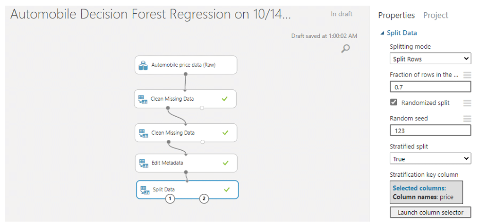Image resolution: width=479 pixels, height=224 pixels.
Task: Collapse the Split Data properties section
Action: [x=382, y=33]
